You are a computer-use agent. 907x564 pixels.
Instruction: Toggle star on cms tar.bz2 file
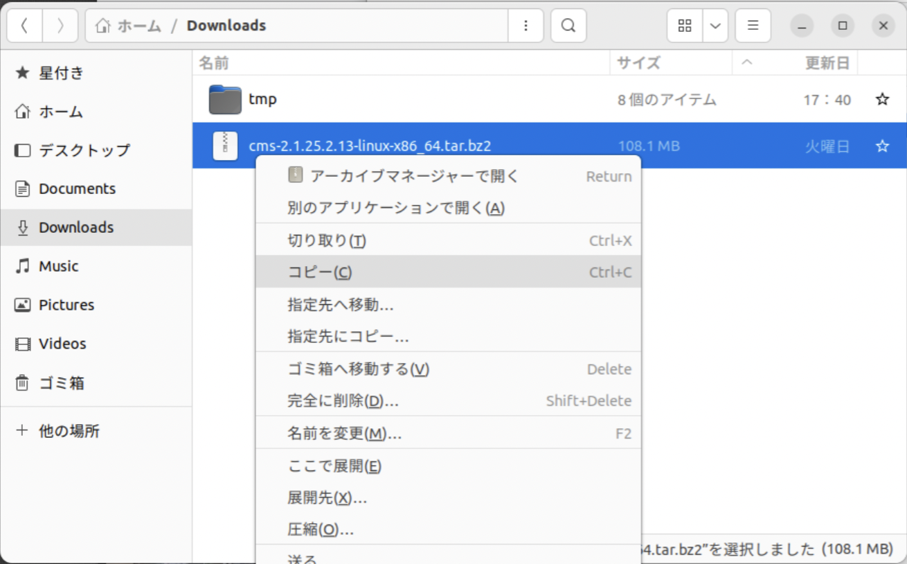click(882, 146)
